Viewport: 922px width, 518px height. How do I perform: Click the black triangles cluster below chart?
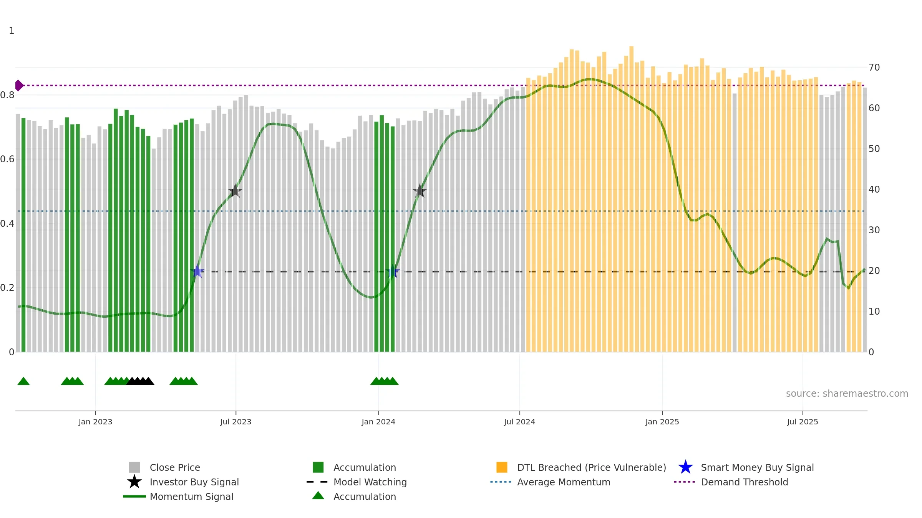tap(140, 381)
